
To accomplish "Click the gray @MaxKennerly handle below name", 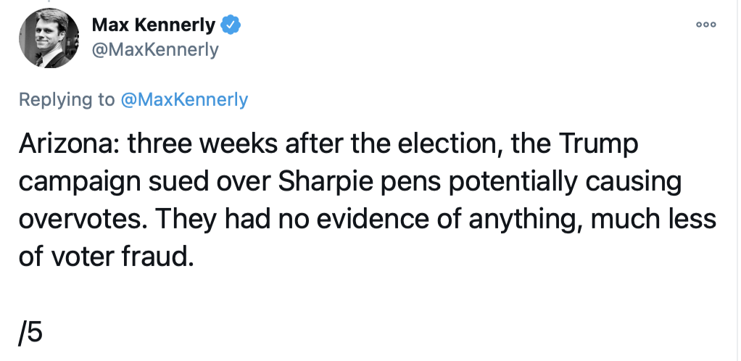I will (155, 49).
